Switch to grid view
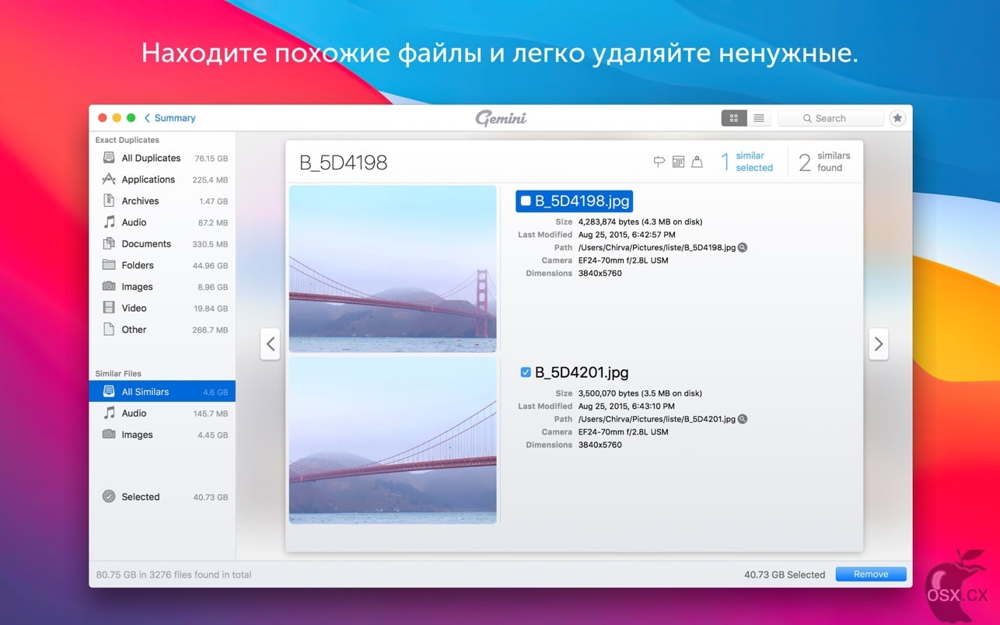The width and height of the screenshot is (1000, 625). (x=734, y=118)
